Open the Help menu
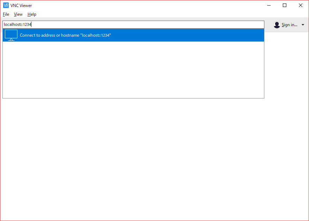The width and height of the screenshot is (309, 221). 32,14
